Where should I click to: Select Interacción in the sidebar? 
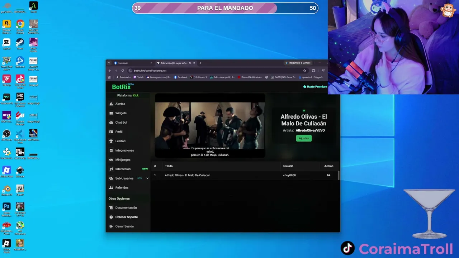click(123, 169)
